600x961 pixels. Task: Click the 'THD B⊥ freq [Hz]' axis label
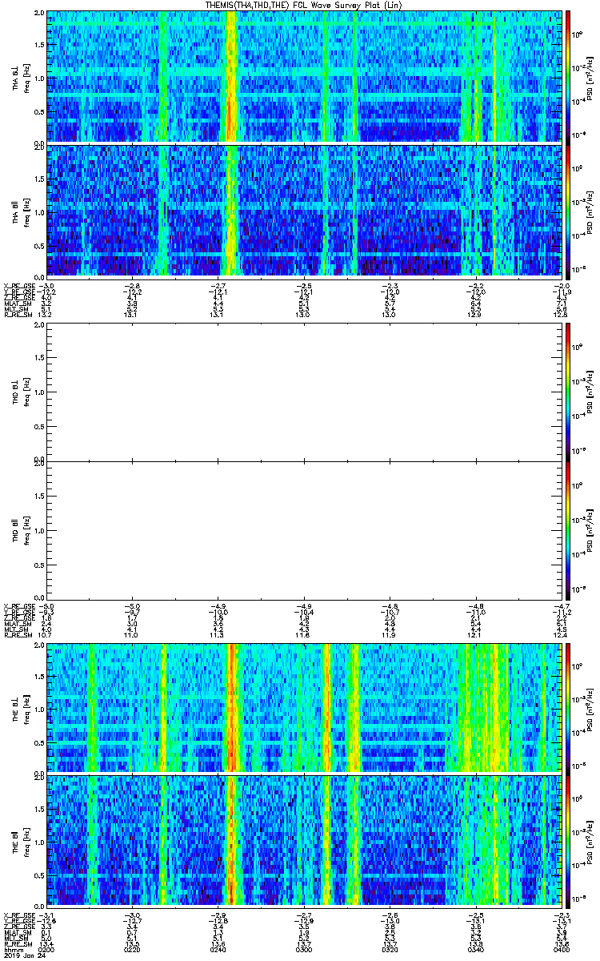click(20, 394)
